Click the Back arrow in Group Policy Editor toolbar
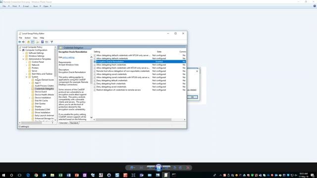 tap(20, 42)
